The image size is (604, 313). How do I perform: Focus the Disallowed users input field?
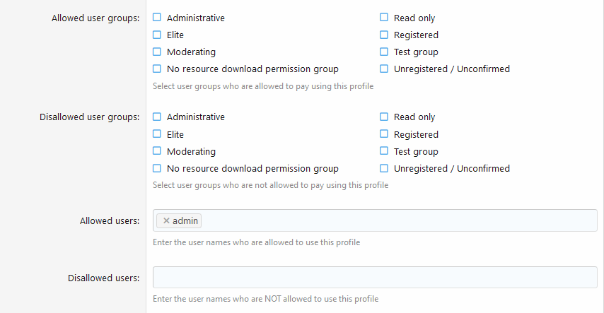[375, 278]
